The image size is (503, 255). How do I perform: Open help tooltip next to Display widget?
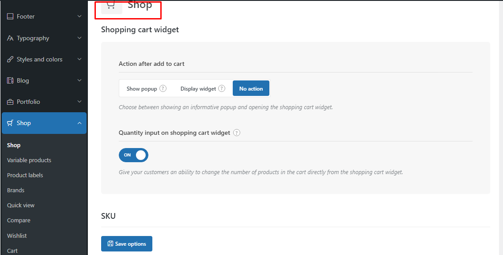coord(222,88)
